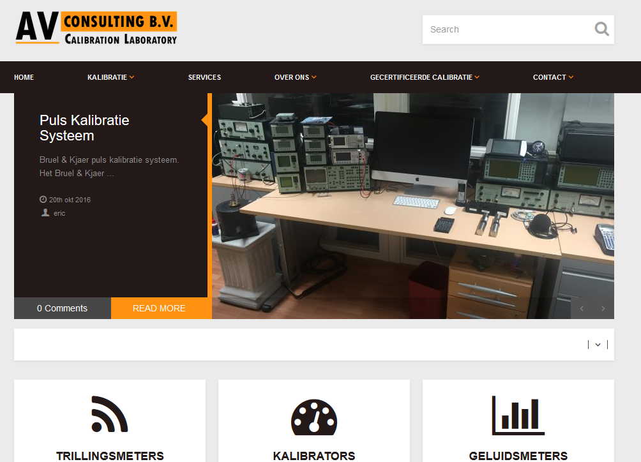Click the Trillingsmeters signal icon
Viewport: 641px width, 462px height.
click(110, 414)
